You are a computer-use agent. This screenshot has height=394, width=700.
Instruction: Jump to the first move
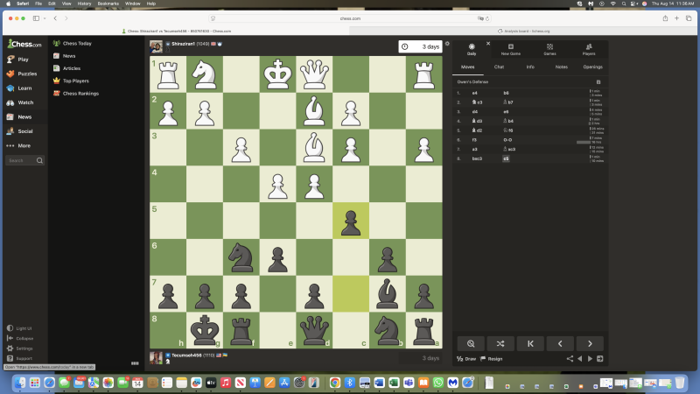coord(530,343)
